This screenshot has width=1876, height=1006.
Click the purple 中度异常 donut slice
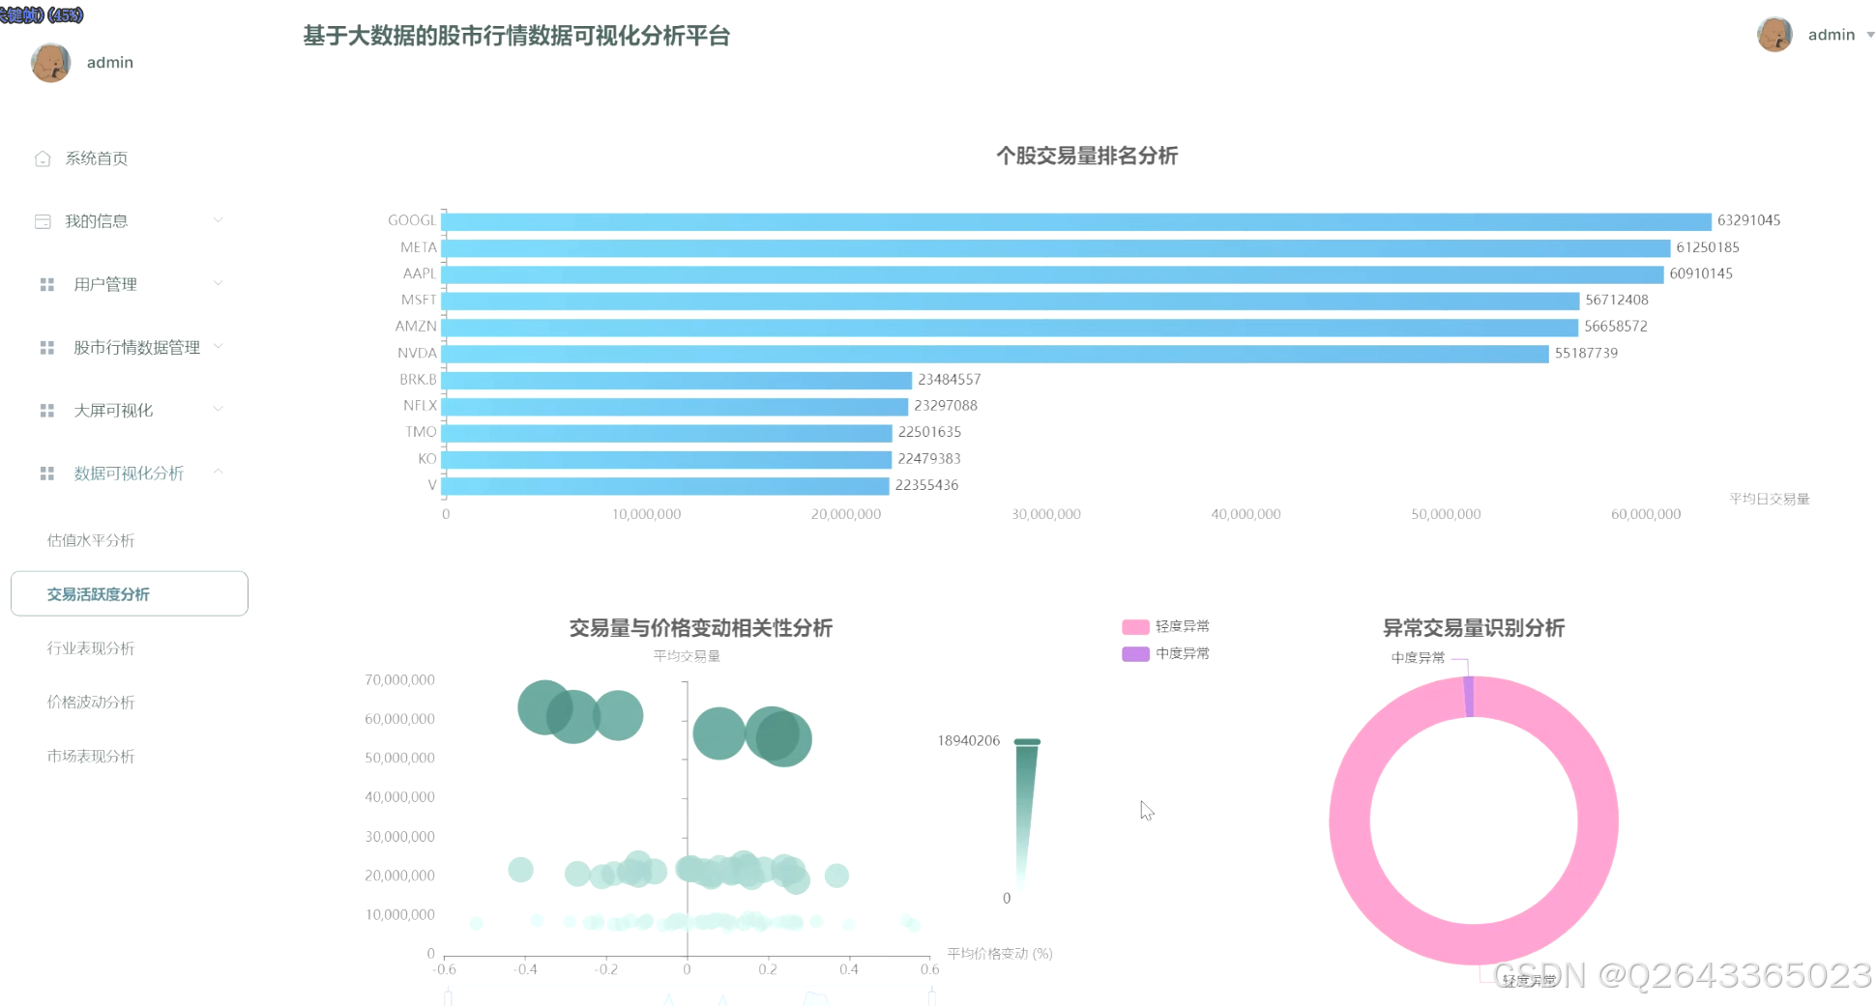1469,697
